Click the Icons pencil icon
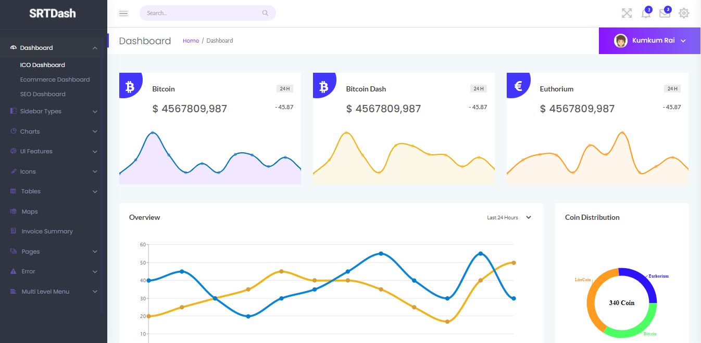The width and height of the screenshot is (701, 343). (14, 171)
